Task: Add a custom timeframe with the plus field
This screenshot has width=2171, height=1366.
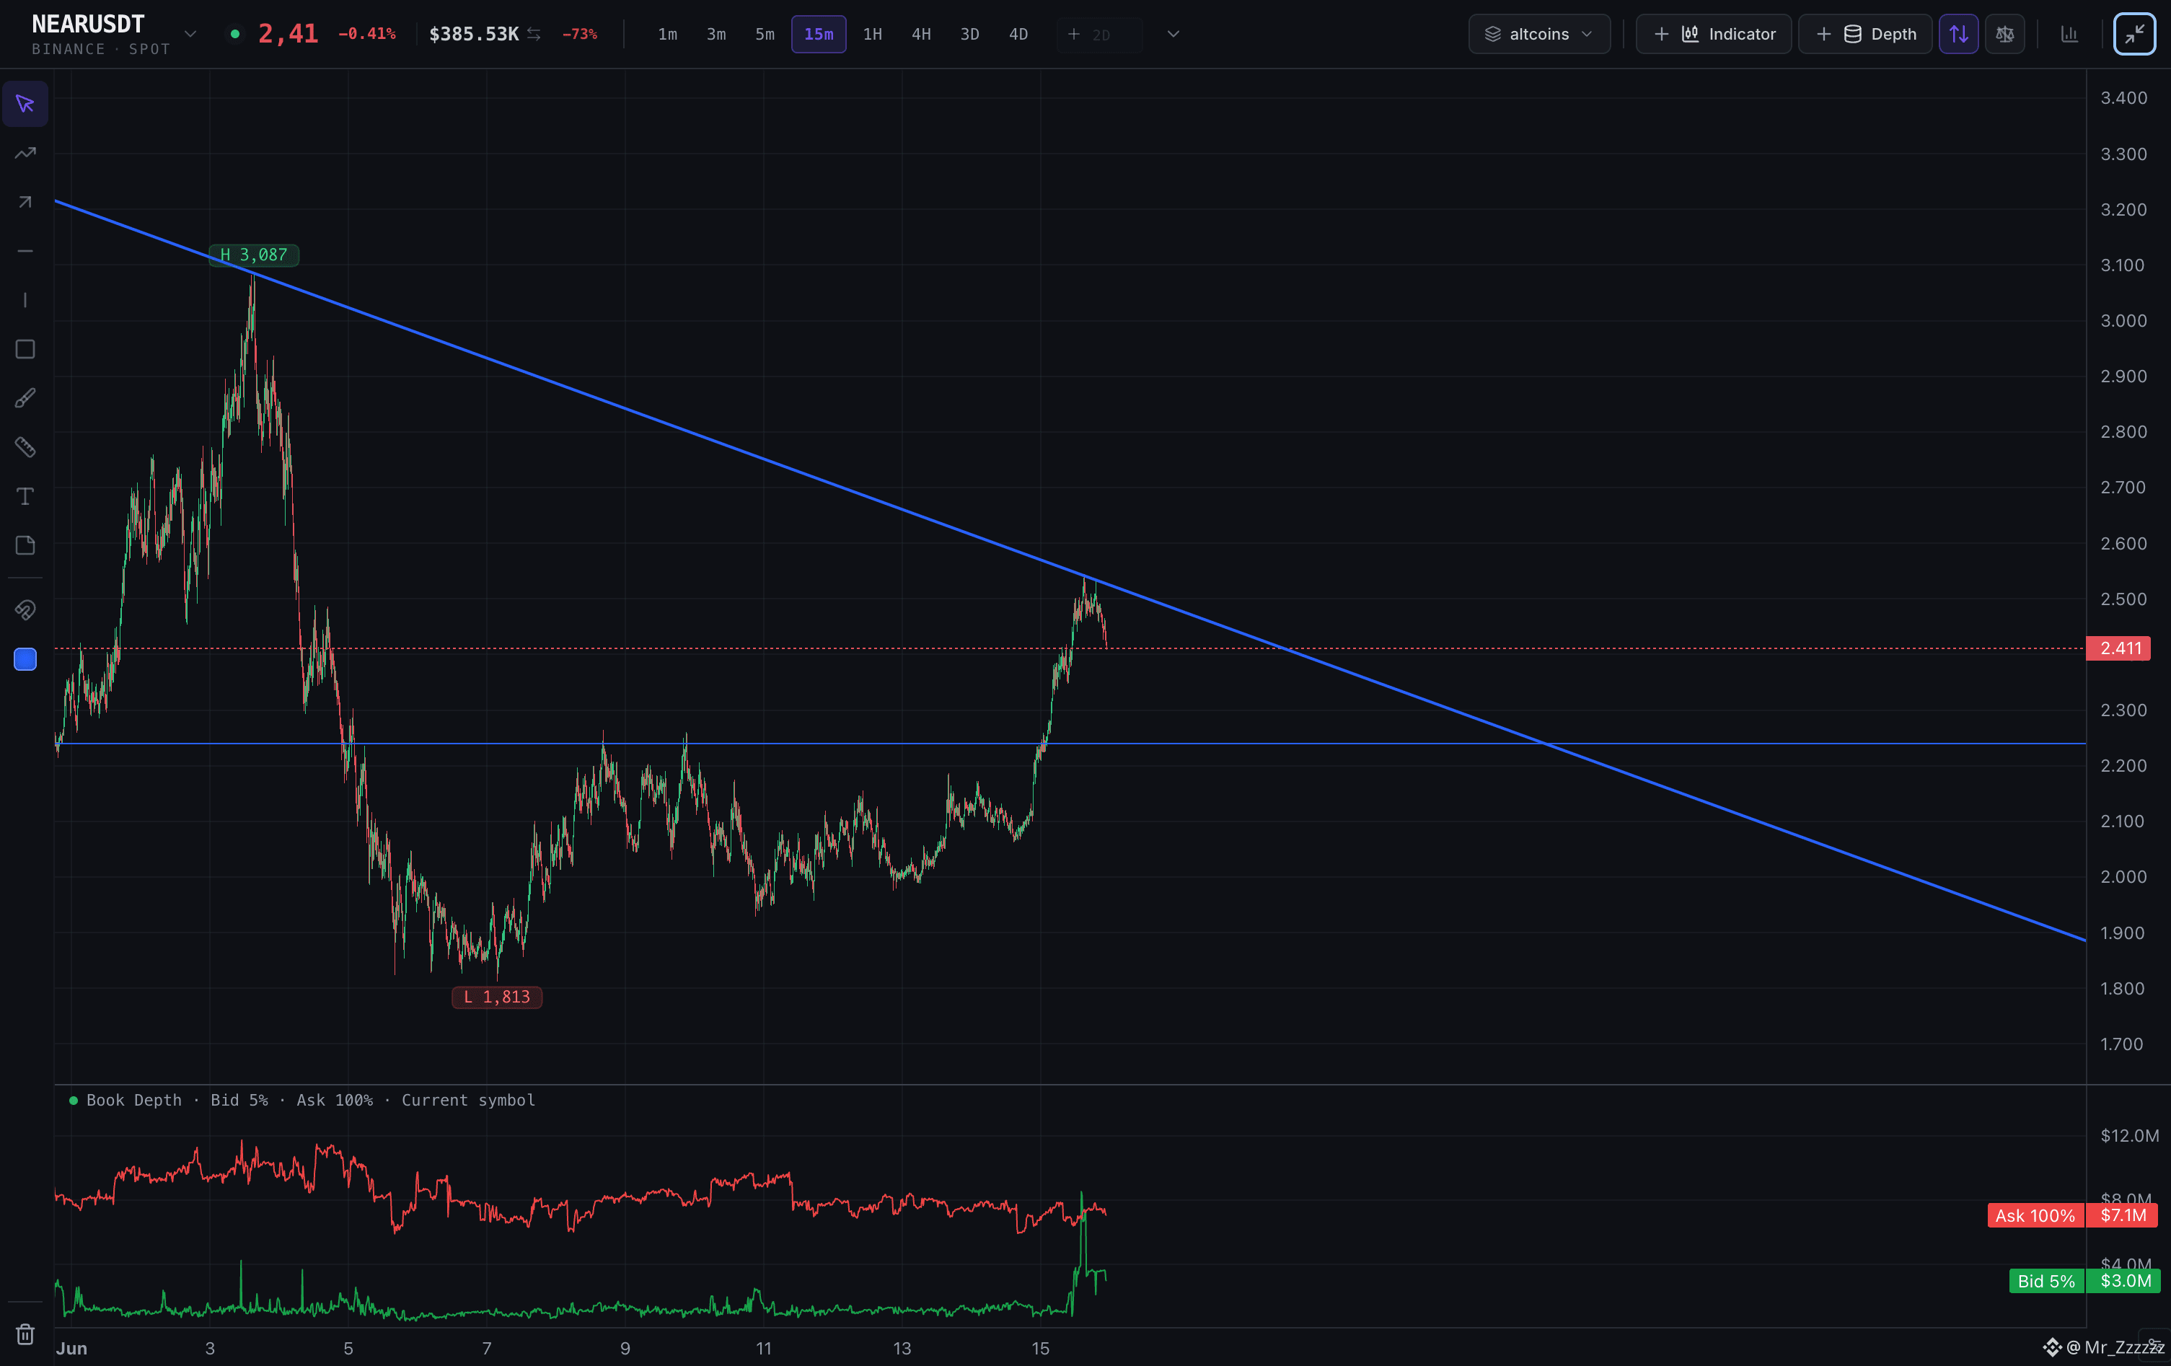Action: pyautogui.click(x=1100, y=35)
